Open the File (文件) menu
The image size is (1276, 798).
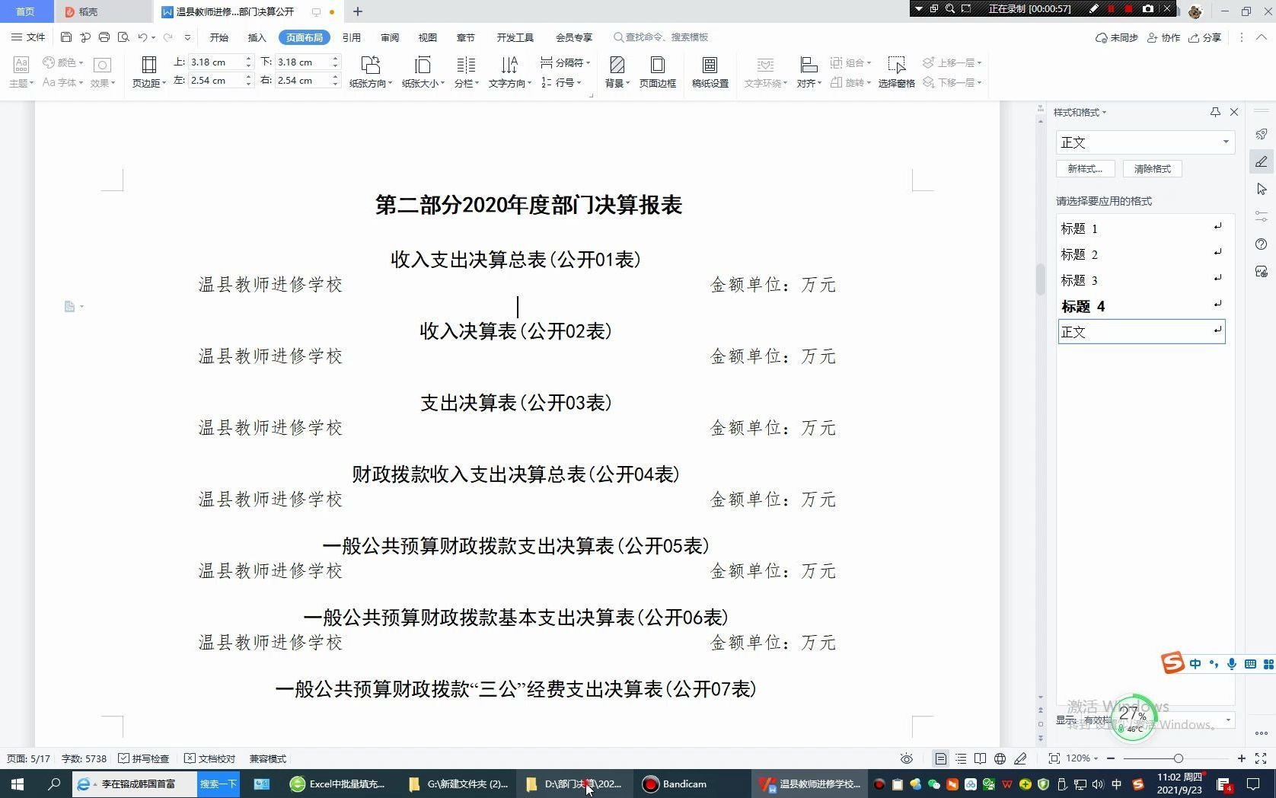click(x=28, y=37)
